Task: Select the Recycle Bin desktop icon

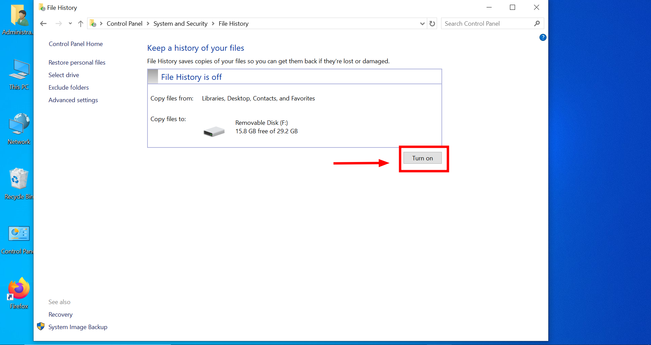Action: 19,184
